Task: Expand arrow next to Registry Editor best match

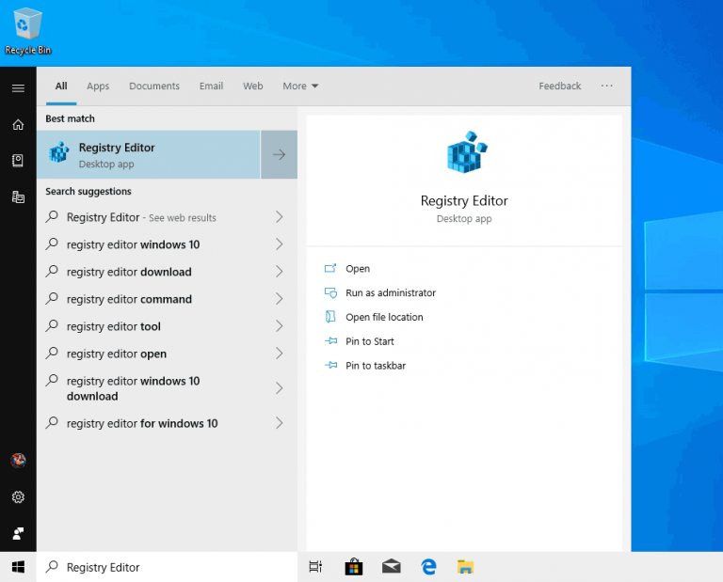Action: [279, 155]
